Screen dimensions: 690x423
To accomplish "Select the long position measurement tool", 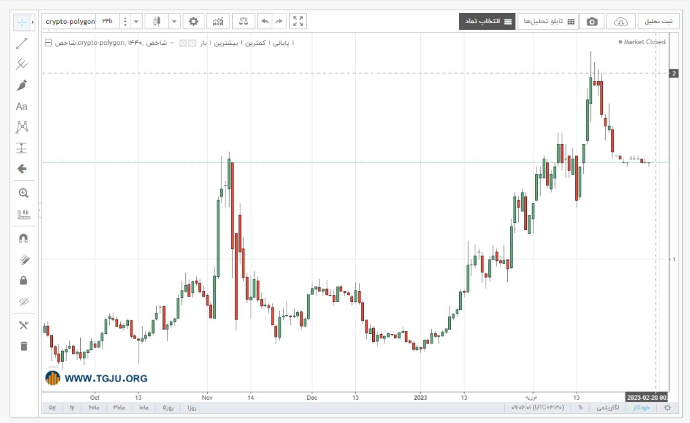I will coord(22,148).
